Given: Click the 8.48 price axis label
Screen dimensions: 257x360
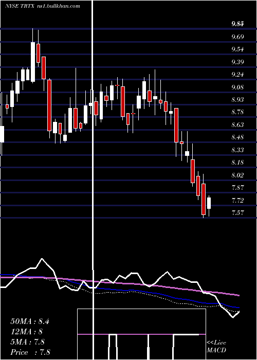Looking at the screenshot, I should click(x=238, y=137).
